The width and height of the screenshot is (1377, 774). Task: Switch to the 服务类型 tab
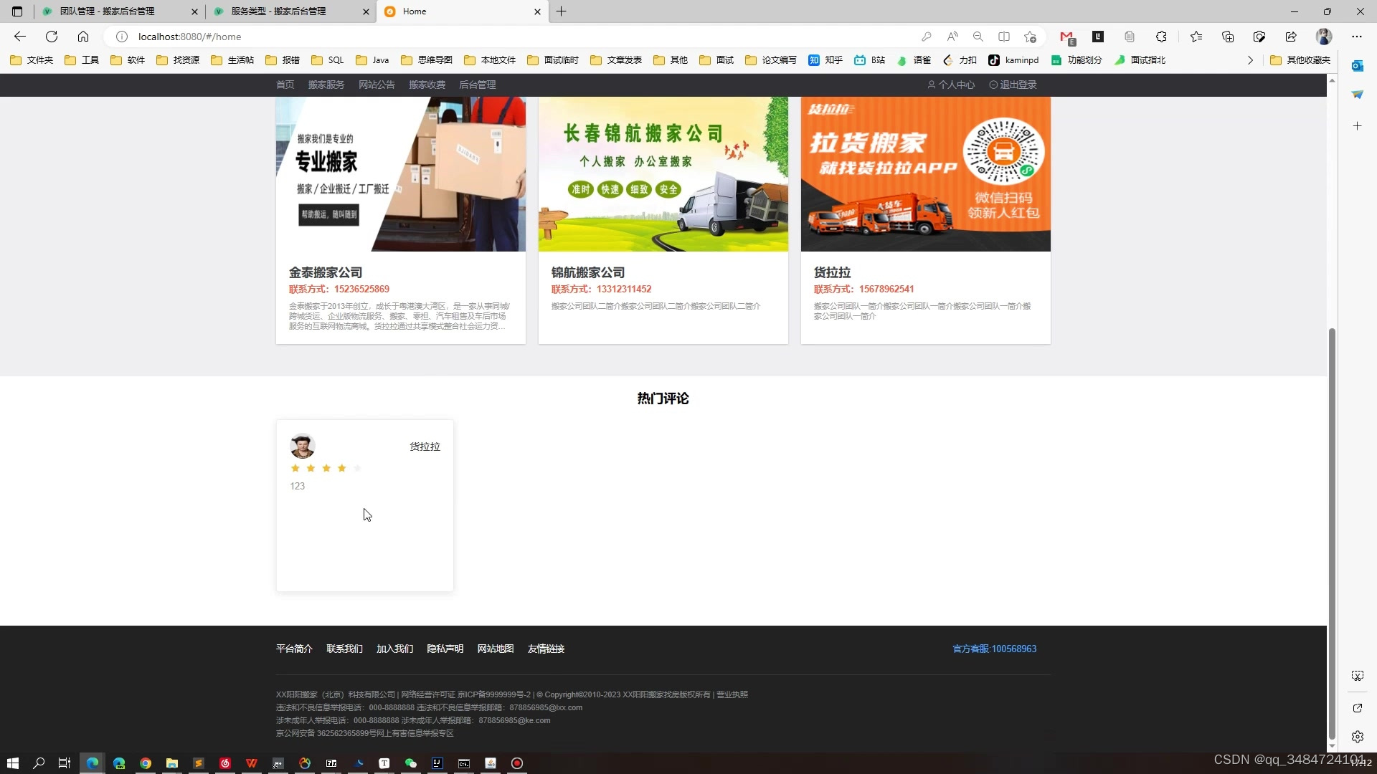pos(290,11)
